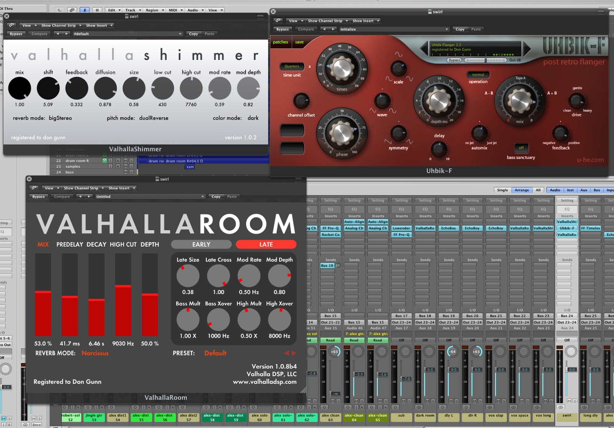Adjust ValhallaRoom HIGH CUT slider
614x428 pixels.
coord(123,295)
